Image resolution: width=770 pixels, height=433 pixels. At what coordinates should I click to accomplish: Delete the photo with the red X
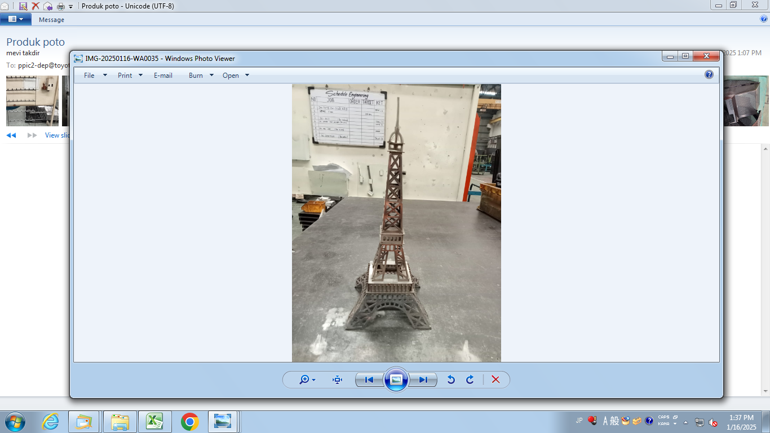495,379
